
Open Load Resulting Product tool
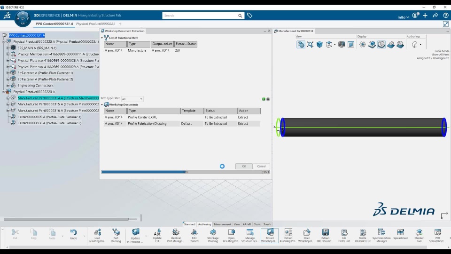[97, 235]
